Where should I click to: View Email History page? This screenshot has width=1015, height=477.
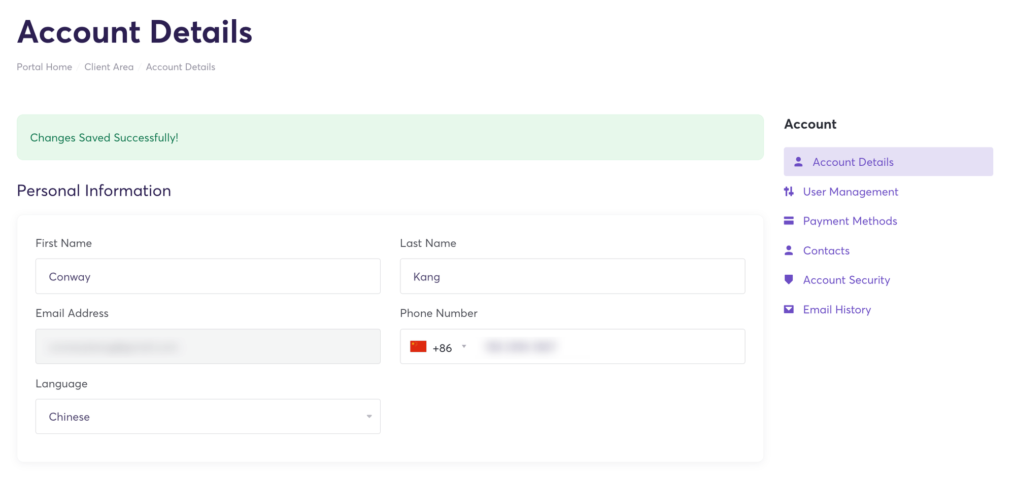[836, 309]
